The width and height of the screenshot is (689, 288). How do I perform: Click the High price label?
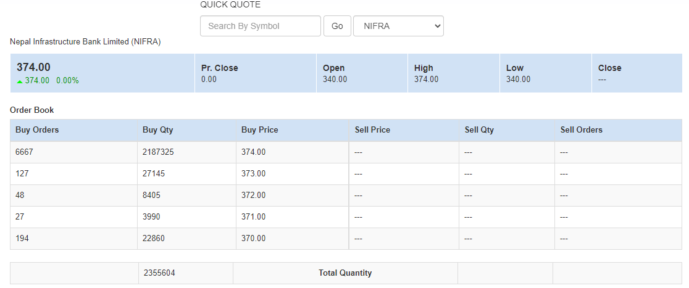[424, 68]
